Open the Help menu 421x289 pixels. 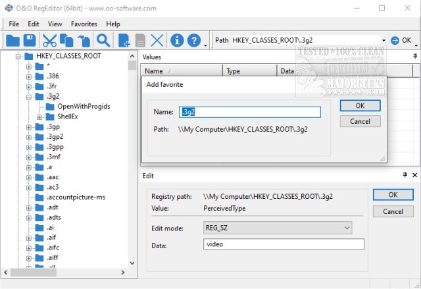pyautogui.click(x=113, y=24)
